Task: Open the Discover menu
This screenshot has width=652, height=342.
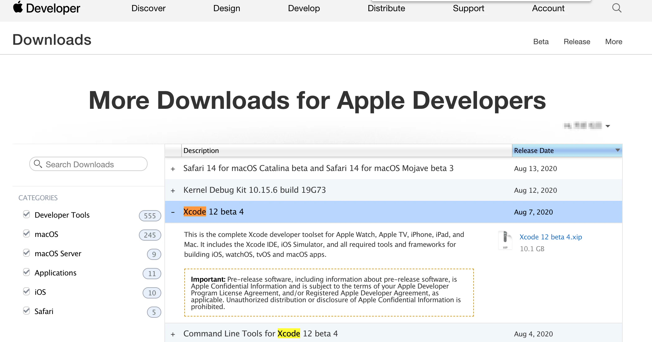Action: [x=149, y=8]
